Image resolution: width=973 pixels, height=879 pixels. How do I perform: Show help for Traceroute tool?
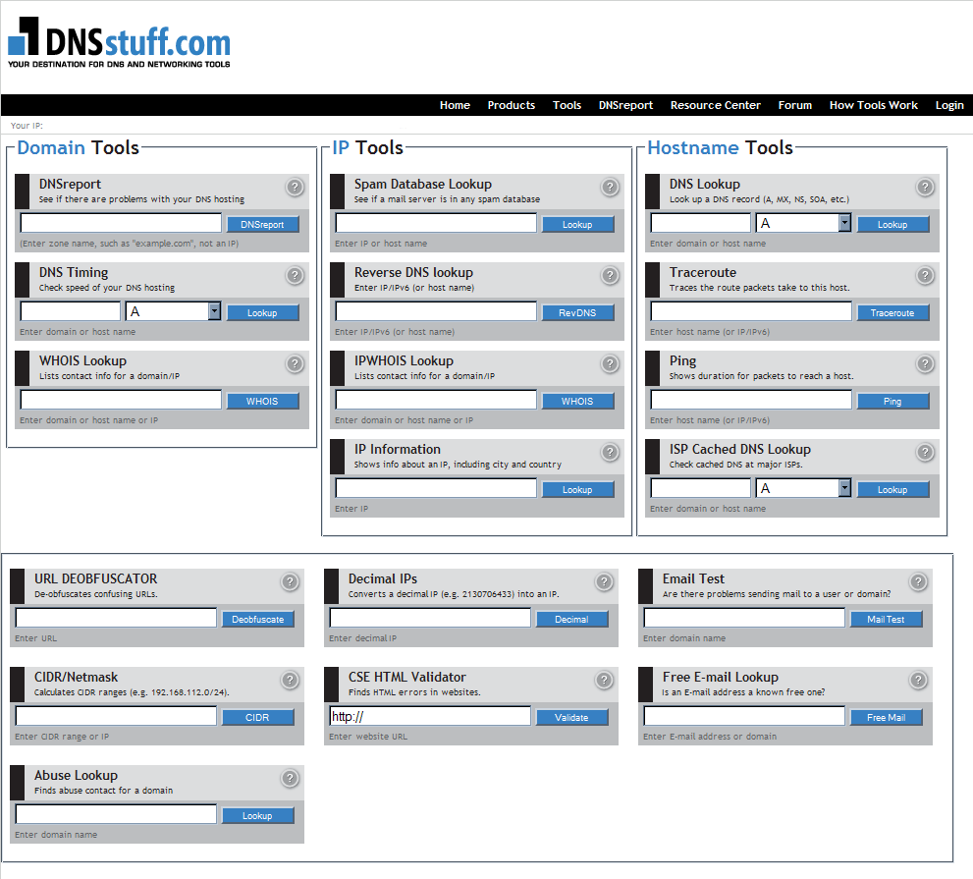[x=925, y=275]
